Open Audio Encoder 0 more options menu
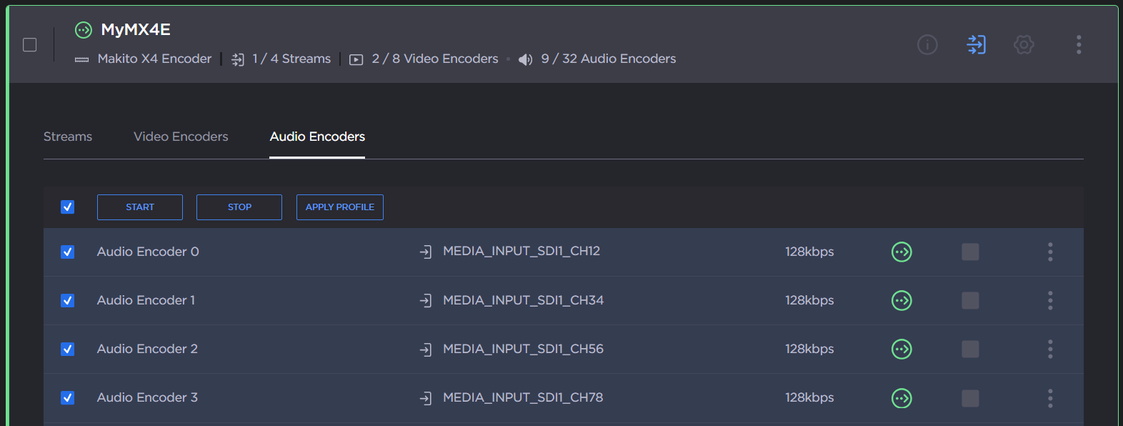 pyautogui.click(x=1050, y=252)
